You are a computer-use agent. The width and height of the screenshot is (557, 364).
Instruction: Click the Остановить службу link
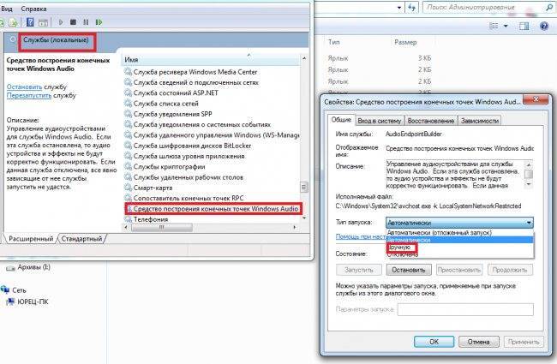(x=24, y=87)
